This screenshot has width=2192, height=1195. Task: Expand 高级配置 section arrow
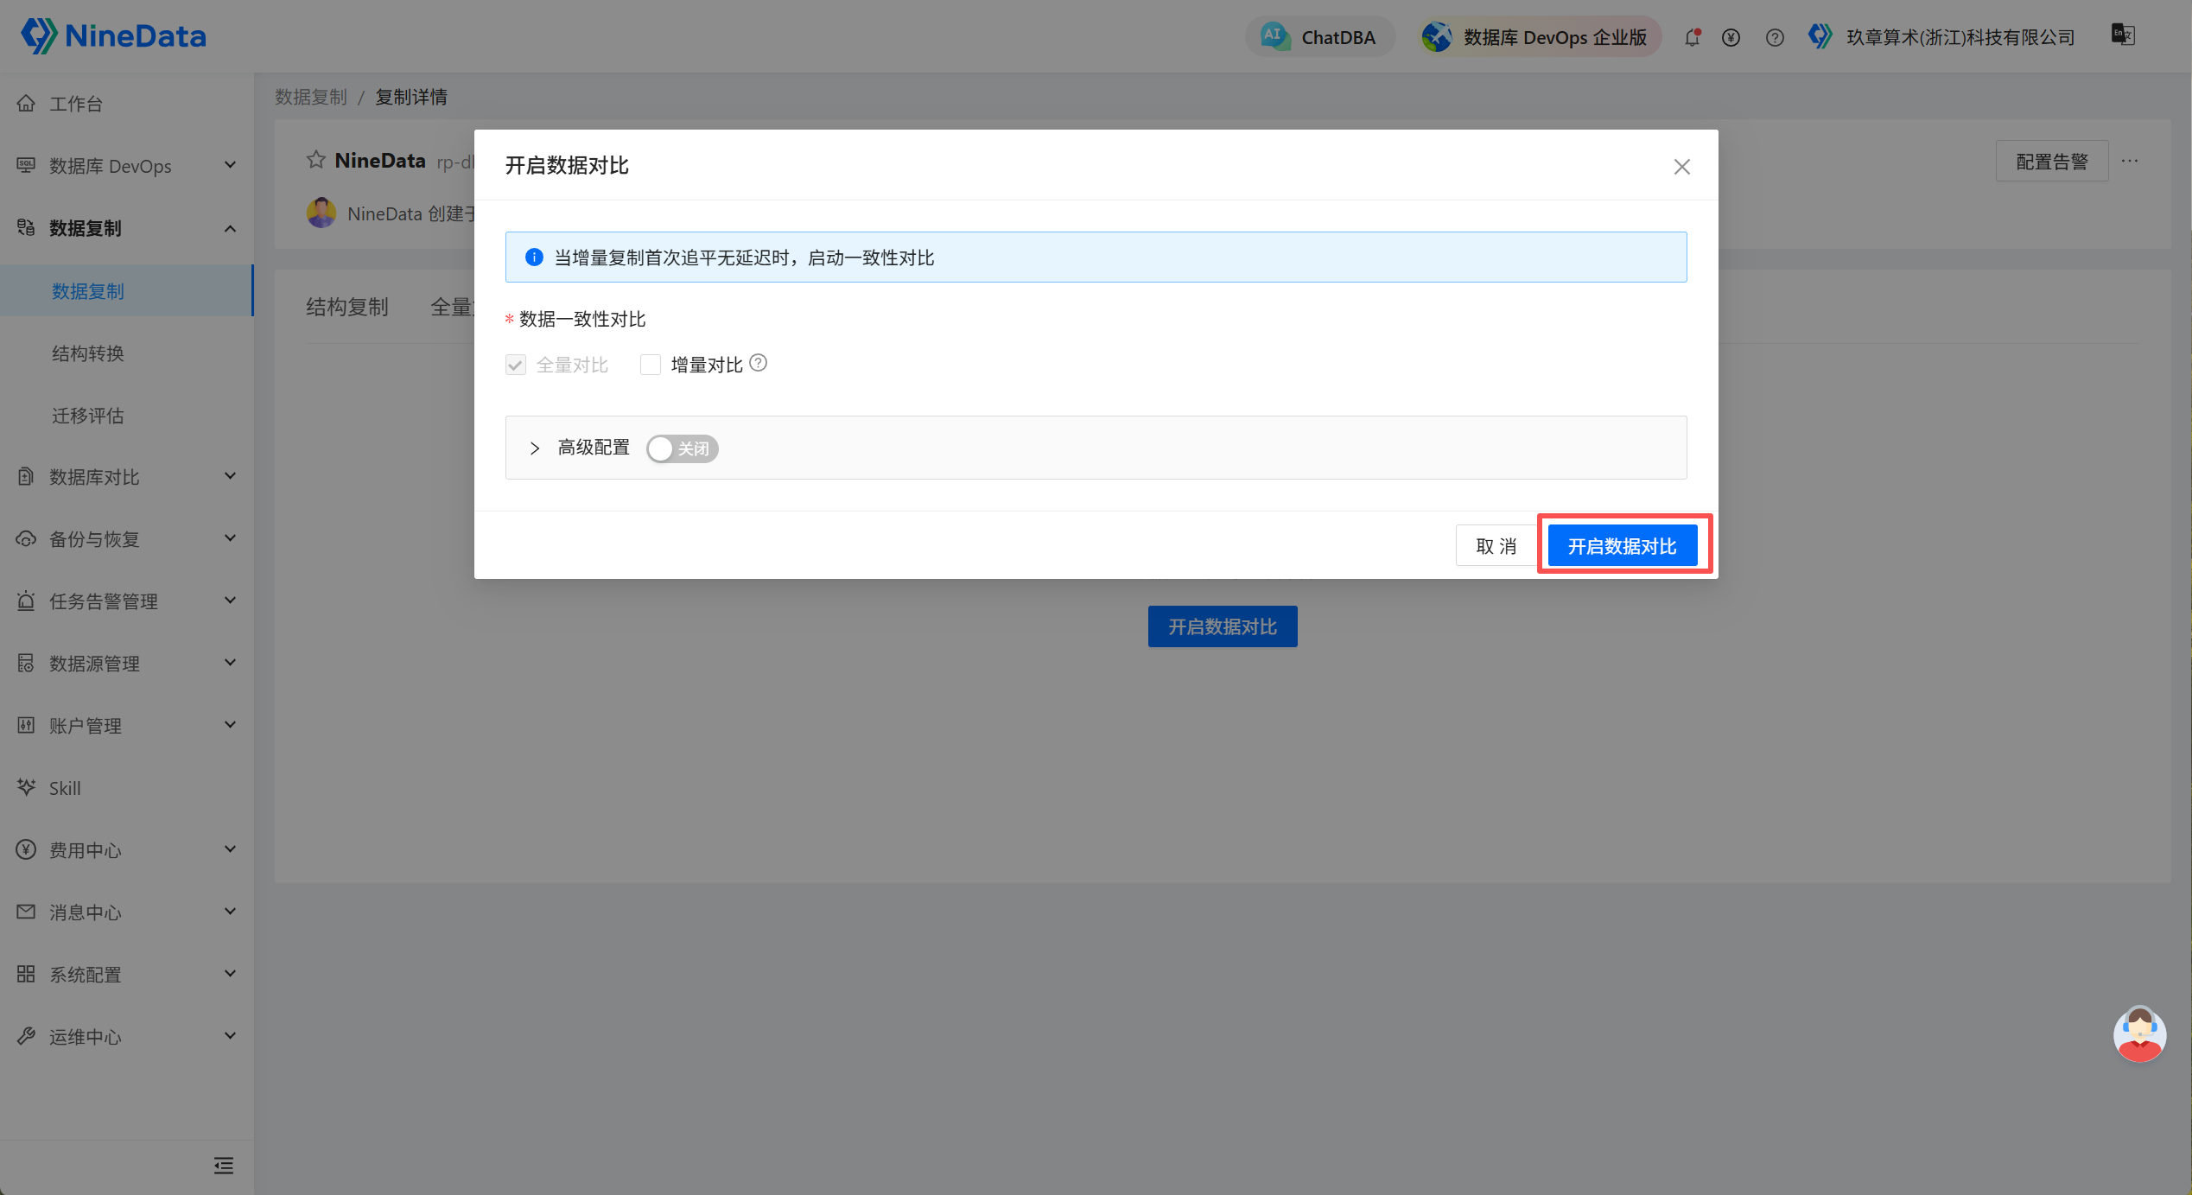pyautogui.click(x=535, y=448)
